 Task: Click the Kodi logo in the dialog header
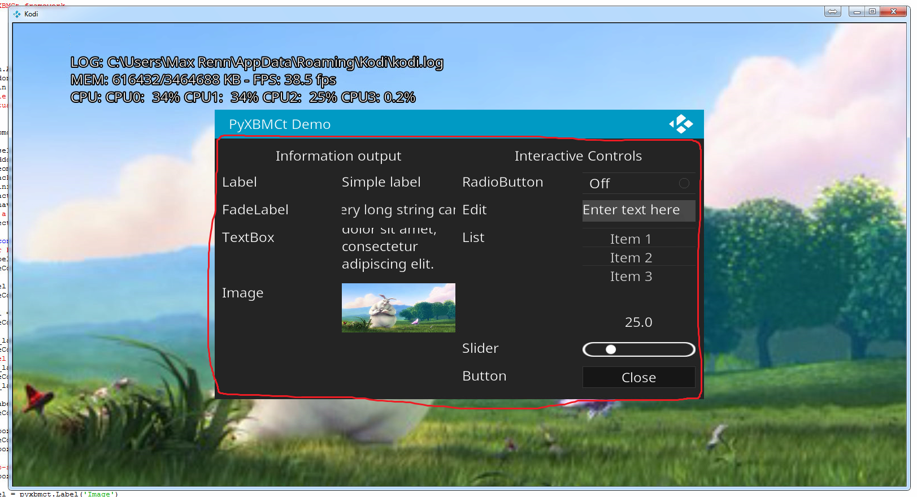[x=681, y=124]
